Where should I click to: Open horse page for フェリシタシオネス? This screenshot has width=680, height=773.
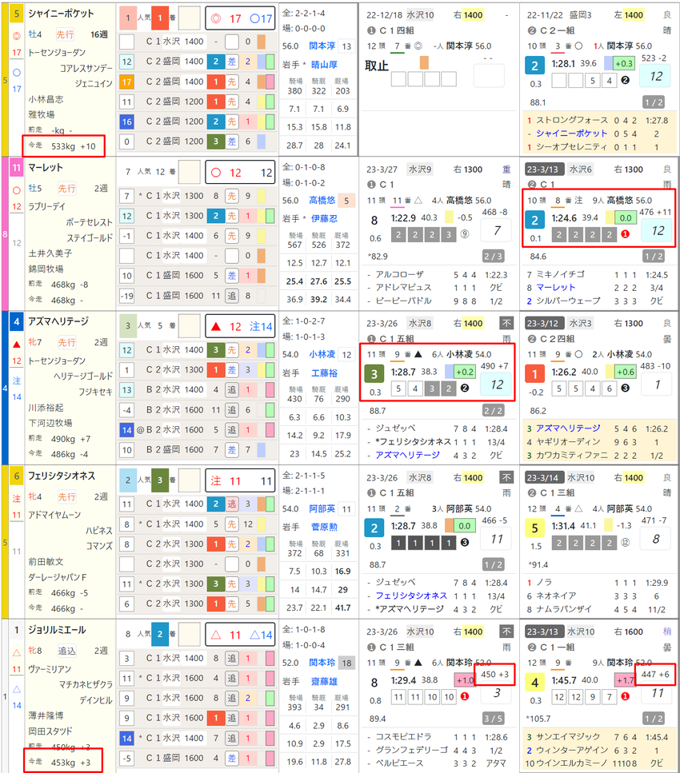pos(61,476)
